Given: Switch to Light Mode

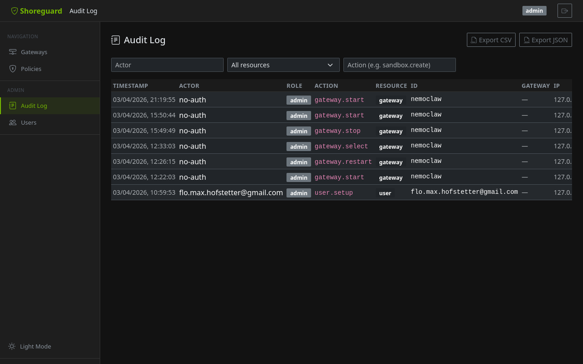Looking at the screenshot, I should 35,346.
